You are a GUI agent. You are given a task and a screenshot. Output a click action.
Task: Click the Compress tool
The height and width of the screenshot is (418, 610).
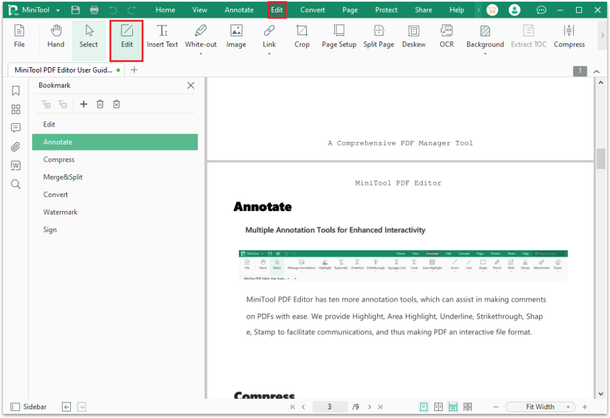pos(569,36)
